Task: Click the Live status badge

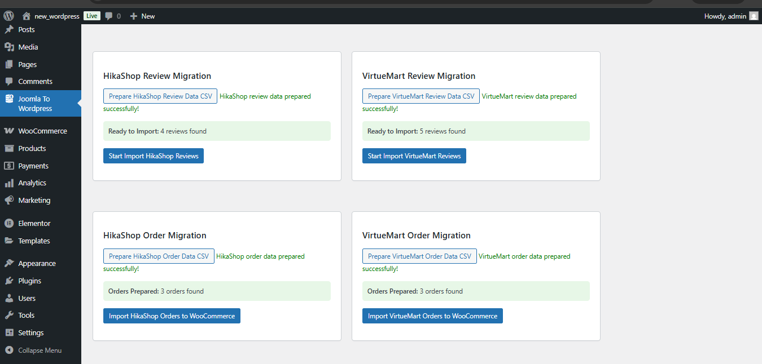Action: click(x=91, y=16)
